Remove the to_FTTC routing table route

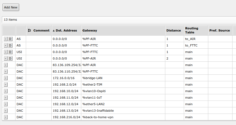tap(6, 45)
